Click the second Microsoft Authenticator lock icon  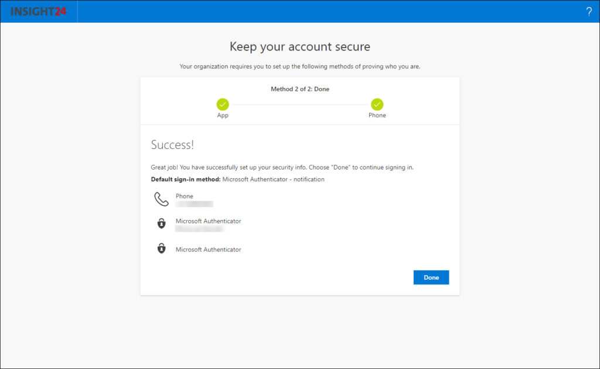coord(162,249)
